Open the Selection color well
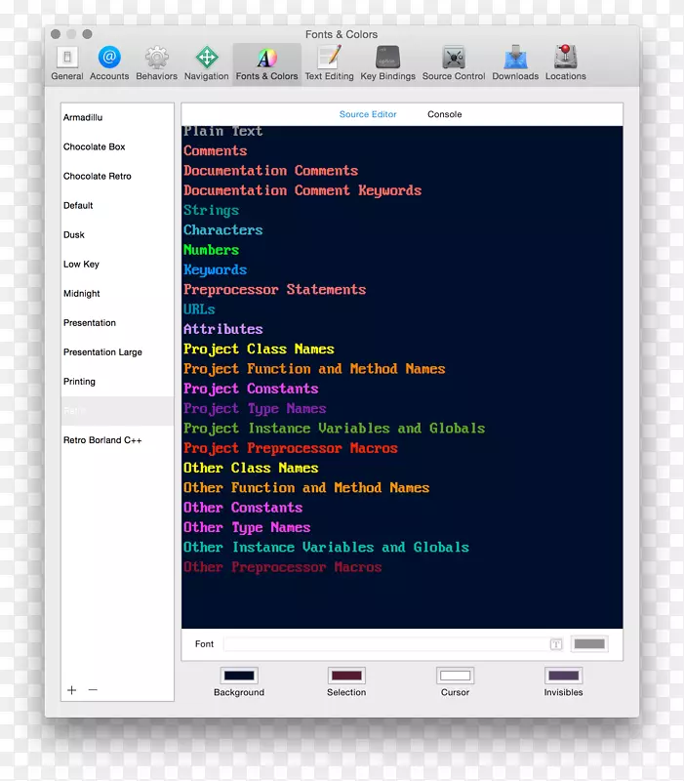Screen dimensions: 684x781 point(346,676)
